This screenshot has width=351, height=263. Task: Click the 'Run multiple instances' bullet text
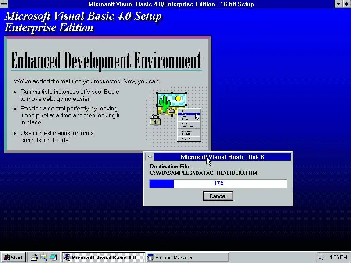tap(70, 95)
